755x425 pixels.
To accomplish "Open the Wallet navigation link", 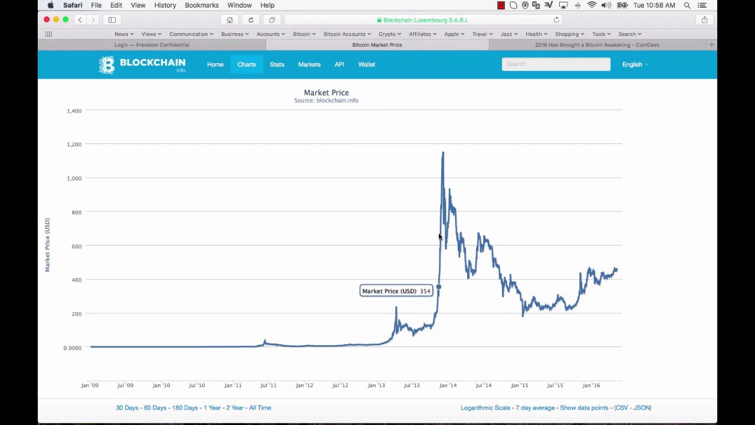I will point(366,64).
